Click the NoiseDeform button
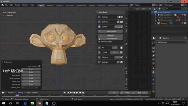 point(110,32)
